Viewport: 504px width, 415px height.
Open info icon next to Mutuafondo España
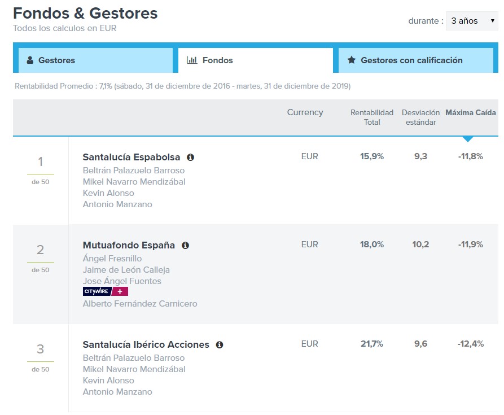pyautogui.click(x=185, y=245)
